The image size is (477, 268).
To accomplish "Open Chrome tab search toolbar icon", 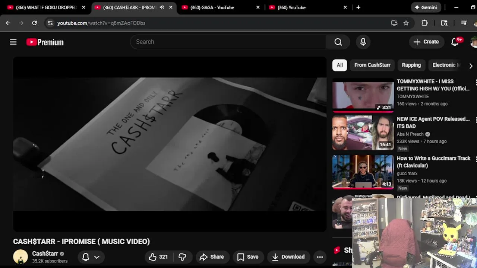I will click(444, 23).
